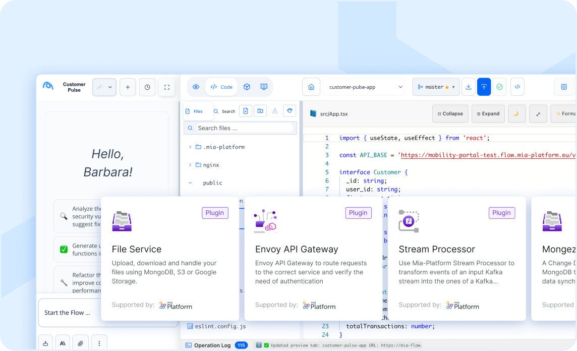
Task: Toggle the split layout panel icon
Action: [x=564, y=87]
